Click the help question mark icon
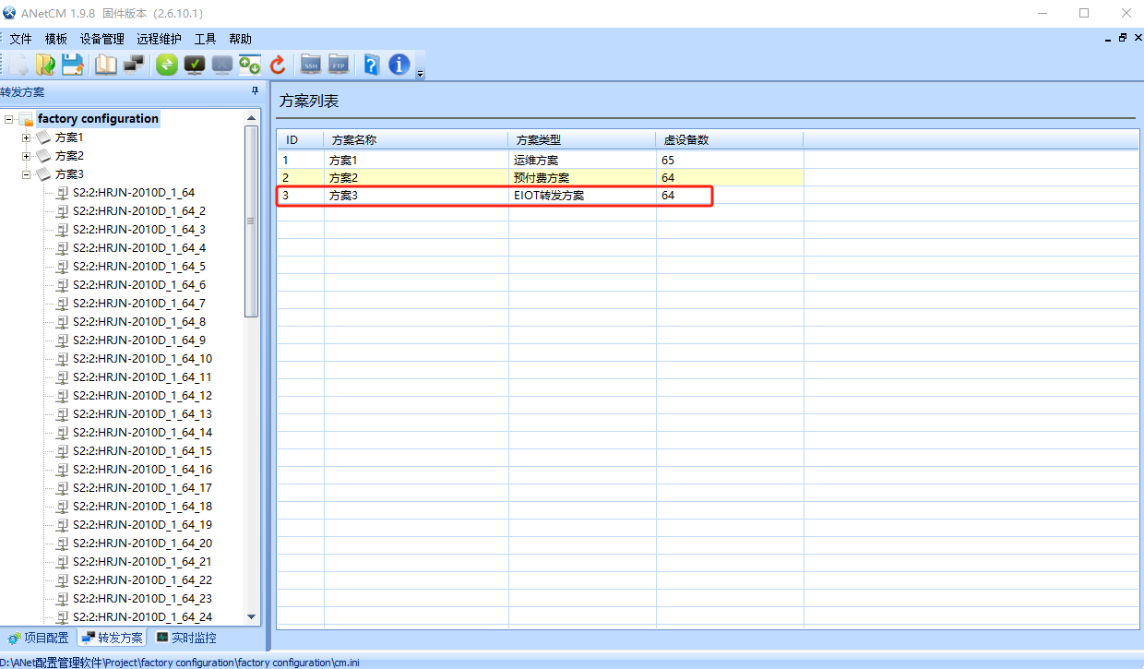Screen dimensions: 1144x669 click(x=371, y=65)
